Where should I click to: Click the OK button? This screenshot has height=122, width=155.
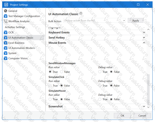coord(122,116)
